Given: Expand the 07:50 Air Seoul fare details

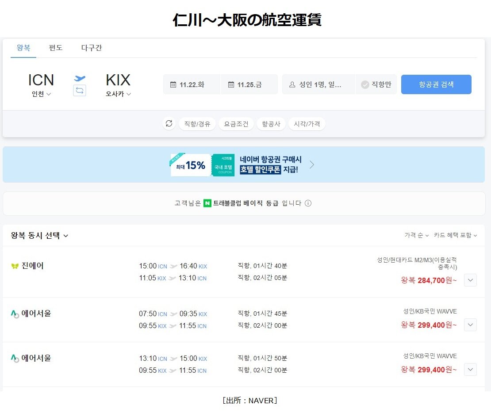Looking at the screenshot, I should 470,325.
